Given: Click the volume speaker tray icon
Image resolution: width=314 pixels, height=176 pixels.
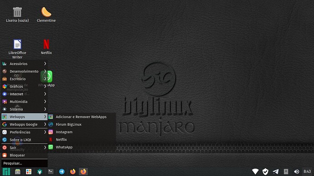Looking at the screenshot, I should click(297, 171).
